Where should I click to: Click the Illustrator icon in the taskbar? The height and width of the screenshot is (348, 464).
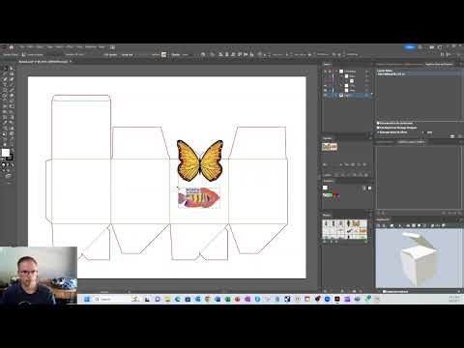[x=336, y=299]
